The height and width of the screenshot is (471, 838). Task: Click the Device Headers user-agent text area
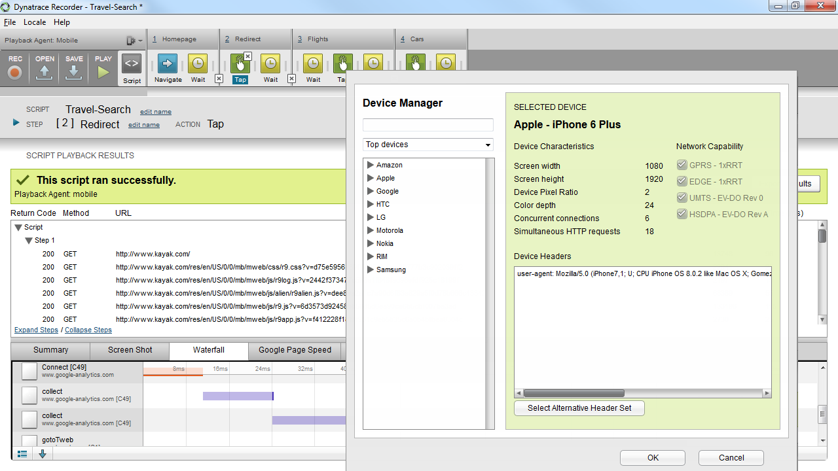(643, 327)
